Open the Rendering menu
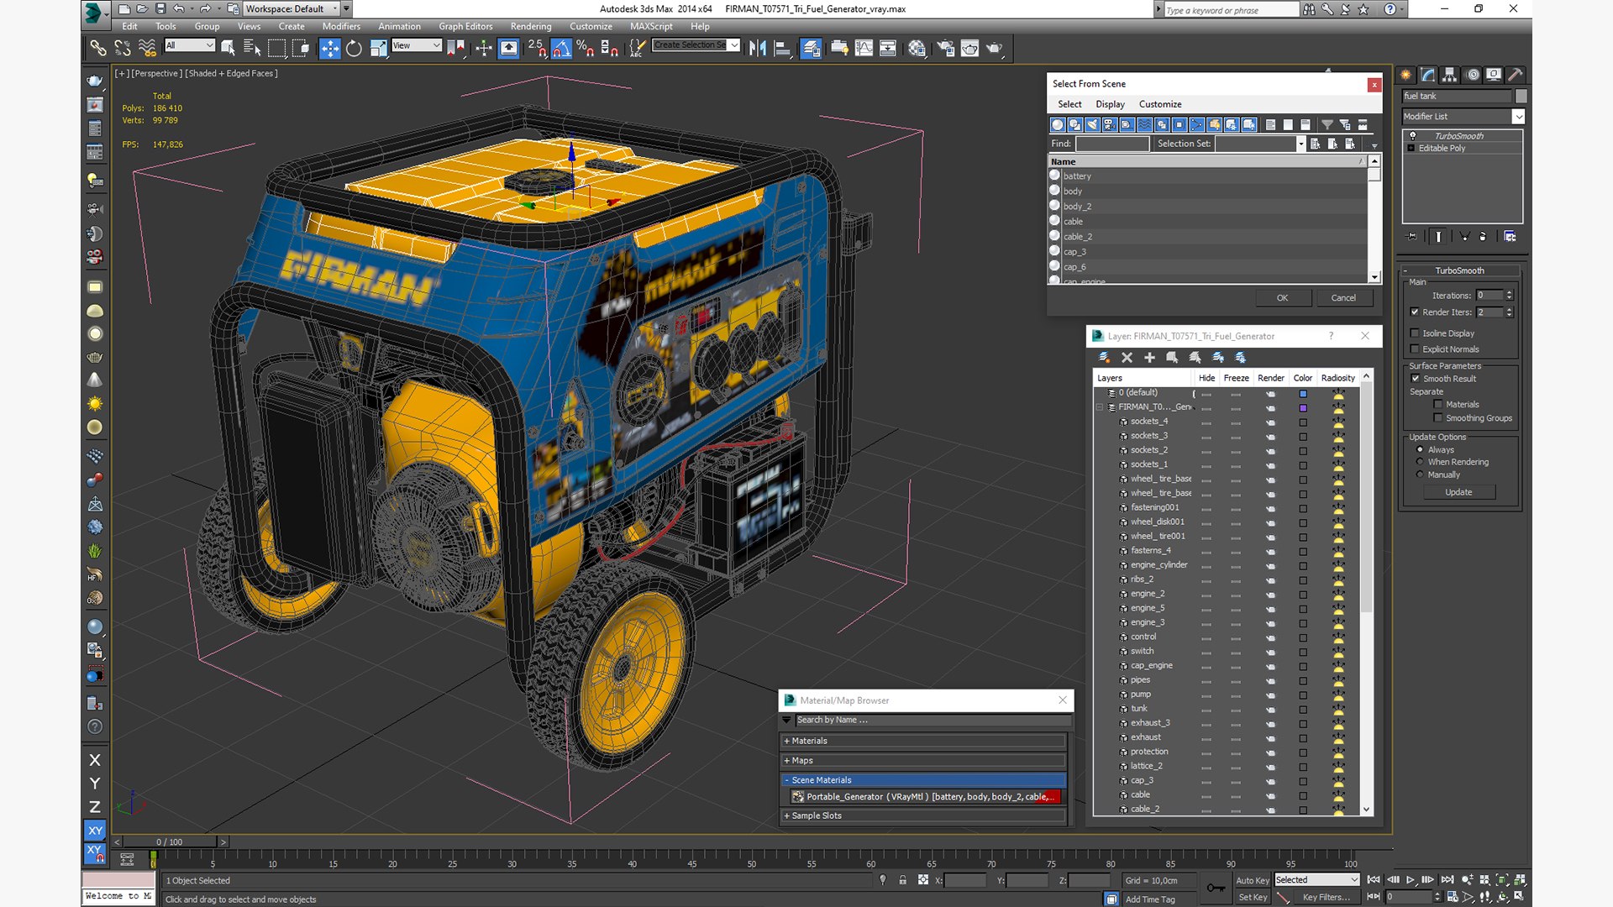The height and width of the screenshot is (907, 1613). [531, 26]
